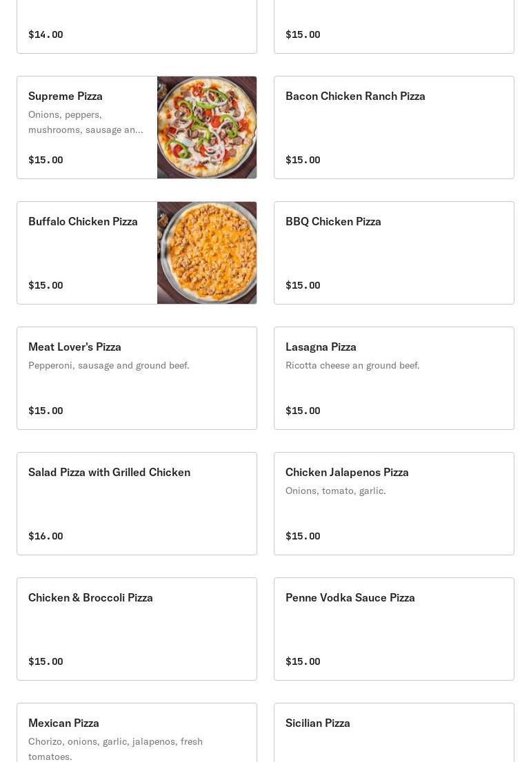Click the "Pepperoni, sausage and ground beef" description
The image size is (531, 762).
[x=108, y=365]
